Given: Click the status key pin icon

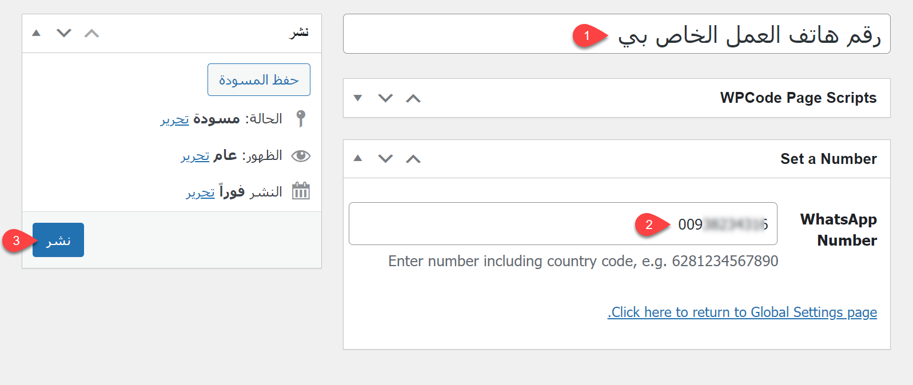Looking at the screenshot, I should (x=301, y=119).
